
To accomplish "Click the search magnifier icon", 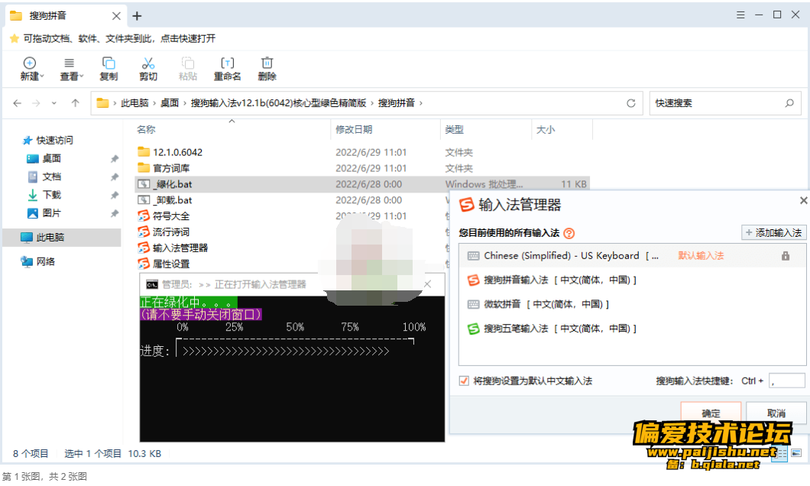I will click(789, 103).
